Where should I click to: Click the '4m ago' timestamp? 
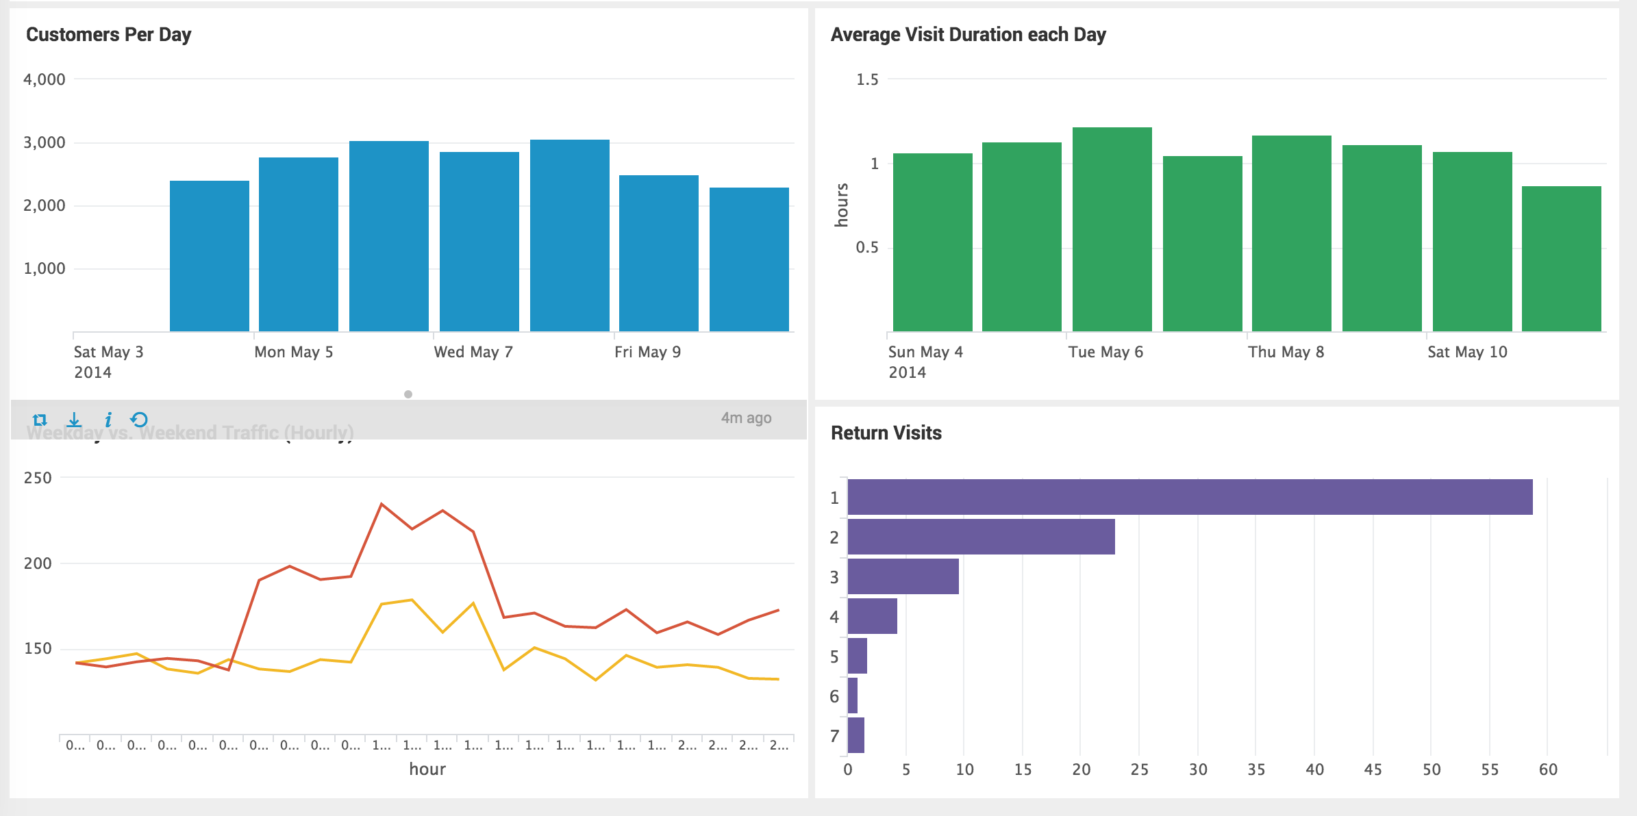point(746,418)
